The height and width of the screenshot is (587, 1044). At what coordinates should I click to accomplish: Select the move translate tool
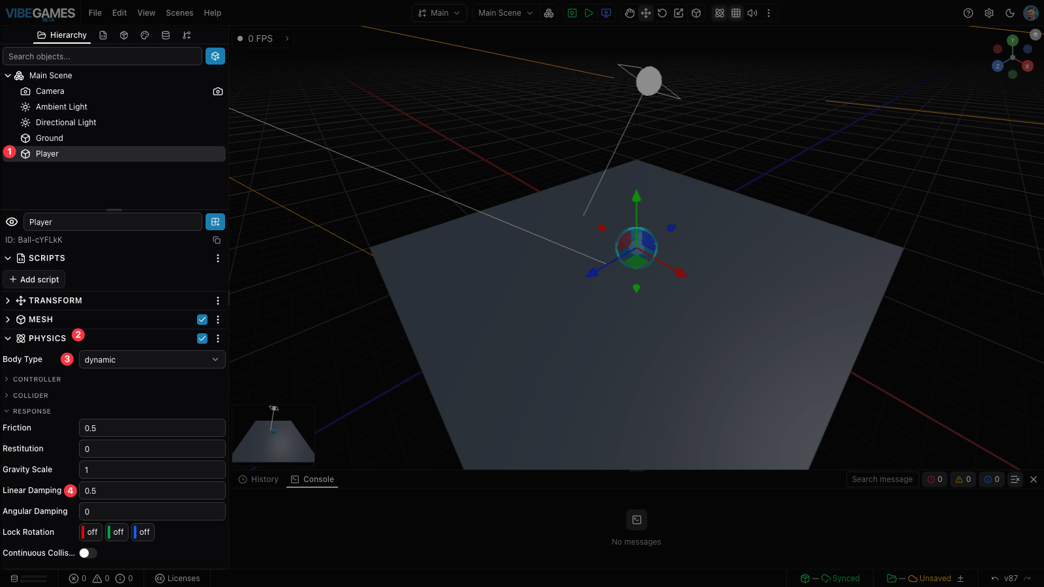[646, 13]
